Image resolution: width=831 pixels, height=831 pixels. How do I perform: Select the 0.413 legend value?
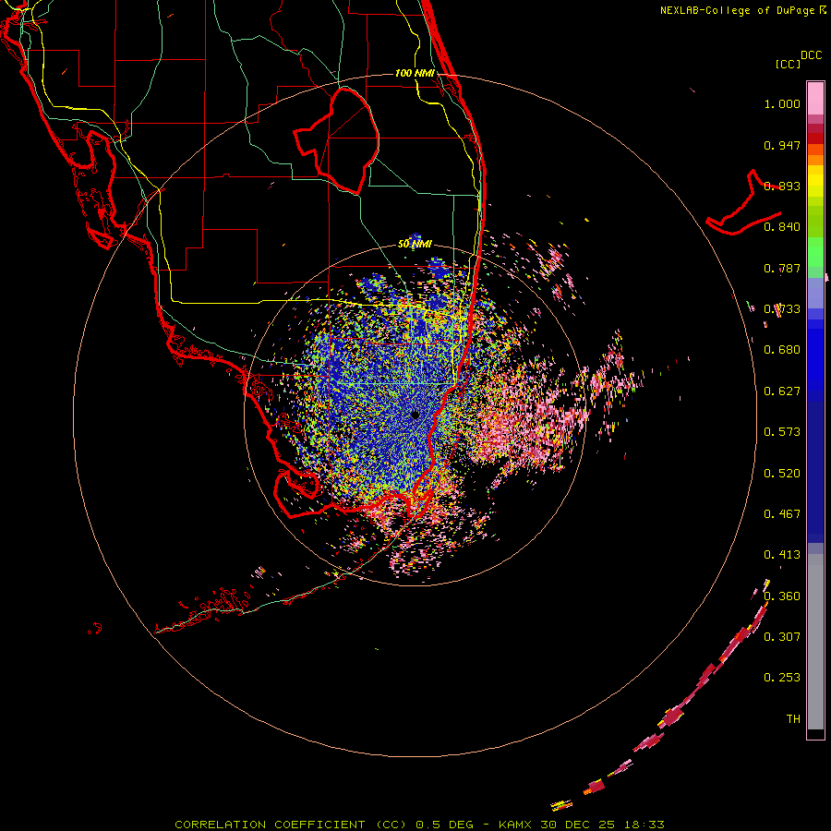pos(782,555)
